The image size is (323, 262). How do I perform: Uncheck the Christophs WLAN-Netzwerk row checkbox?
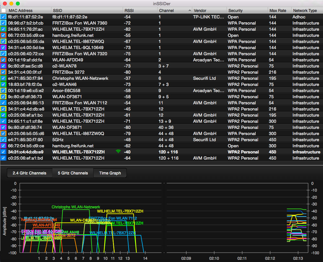(x=3, y=78)
